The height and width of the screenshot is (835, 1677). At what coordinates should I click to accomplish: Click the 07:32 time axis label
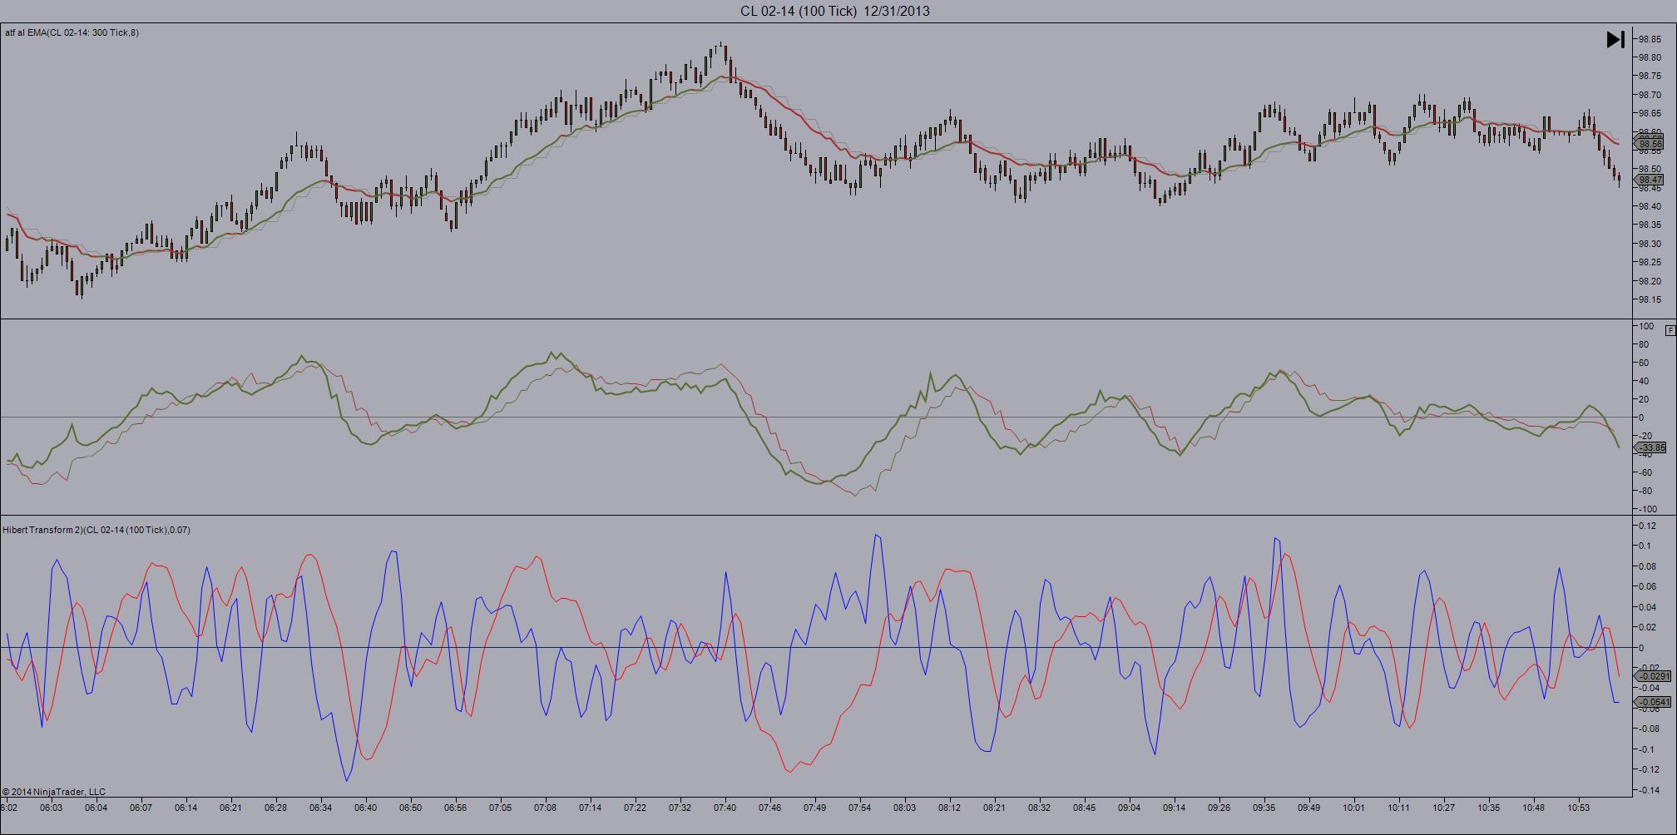[680, 808]
